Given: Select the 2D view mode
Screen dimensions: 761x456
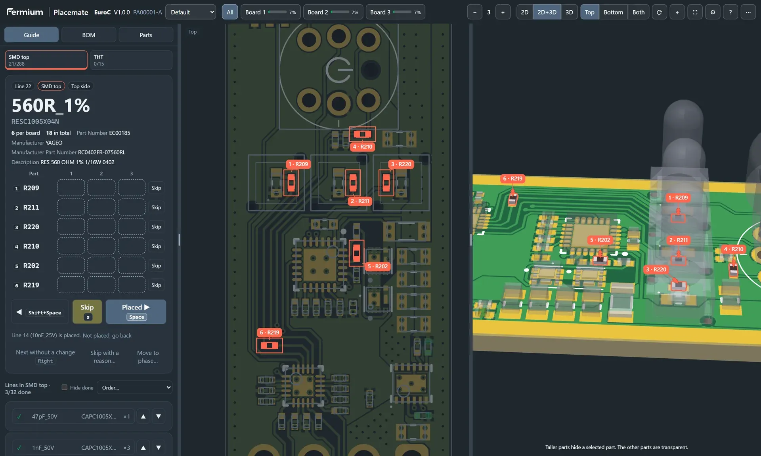Looking at the screenshot, I should click(525, 12).
